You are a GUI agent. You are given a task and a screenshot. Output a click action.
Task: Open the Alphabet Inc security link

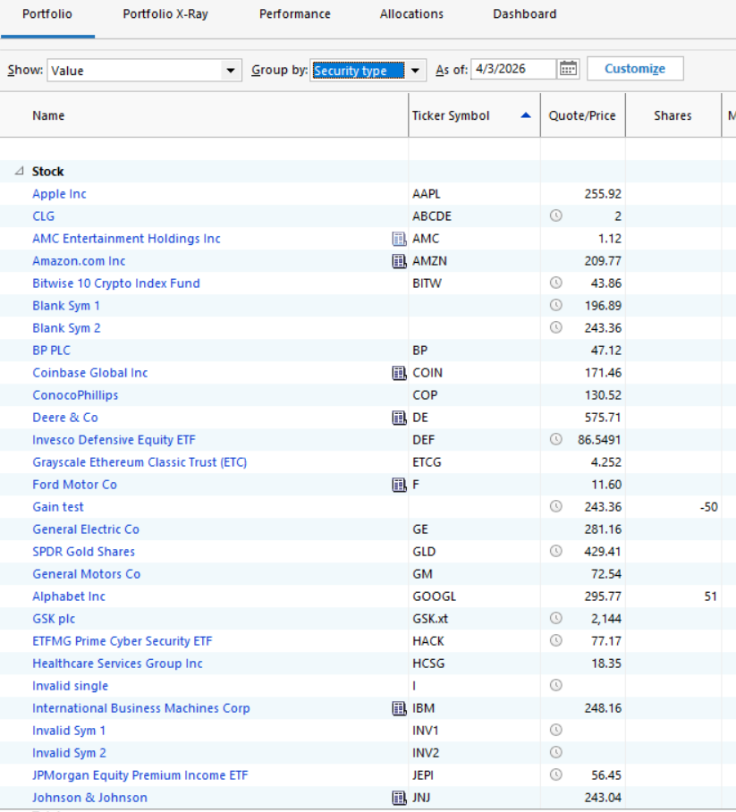68,596
